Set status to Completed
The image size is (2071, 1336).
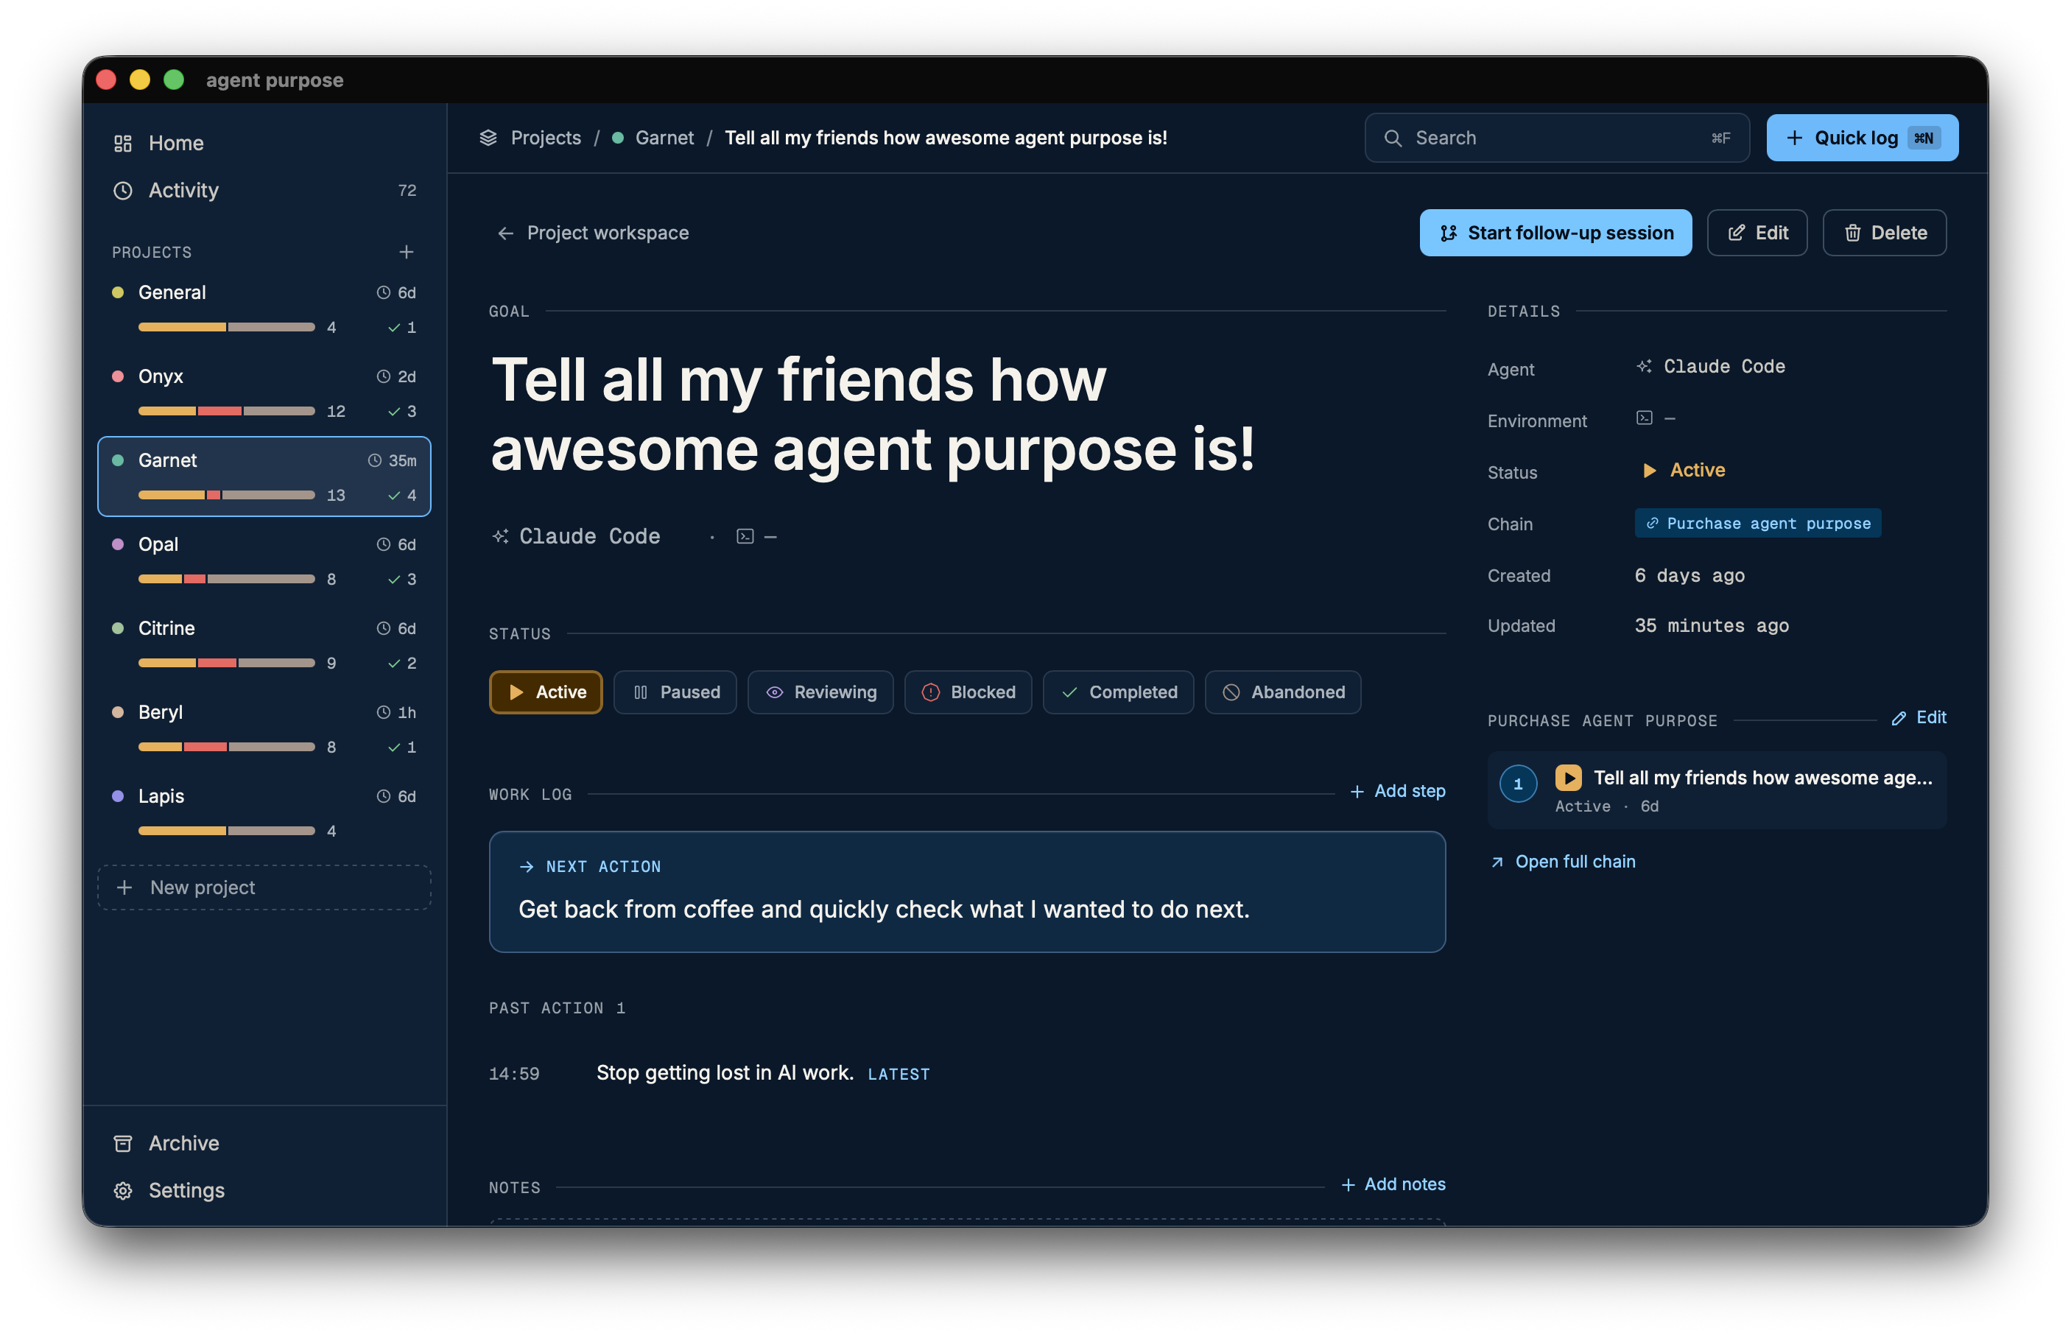(1118, 692)
